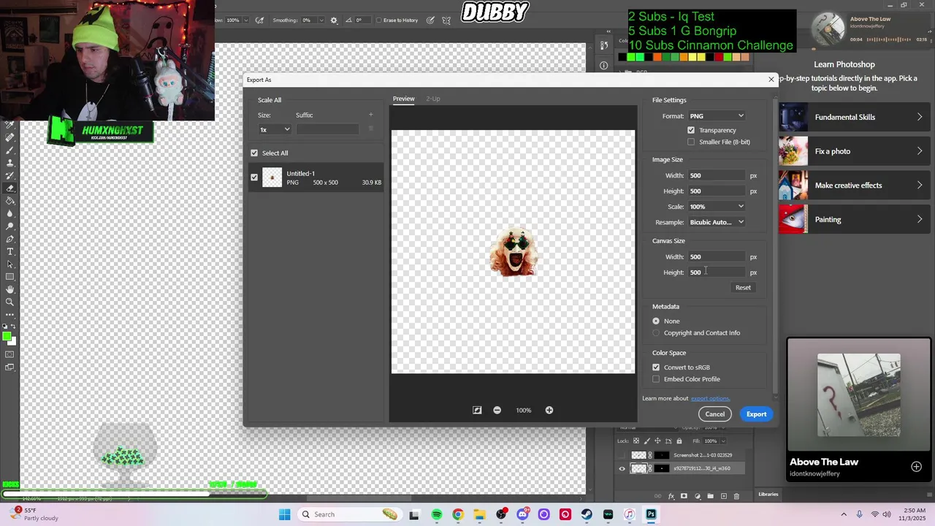This screenshot has width=935, height=526.
Task: Click the Image Size Width field
Action: [x=717, y=175]
